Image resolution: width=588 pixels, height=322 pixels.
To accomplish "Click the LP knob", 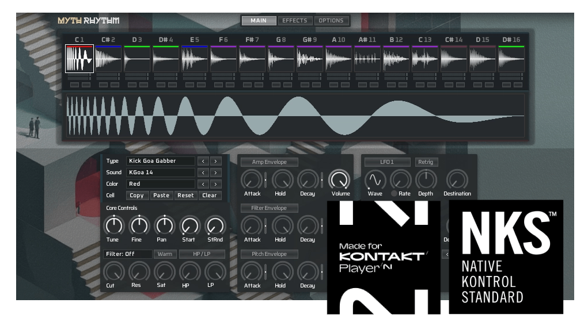I will 215,271.
